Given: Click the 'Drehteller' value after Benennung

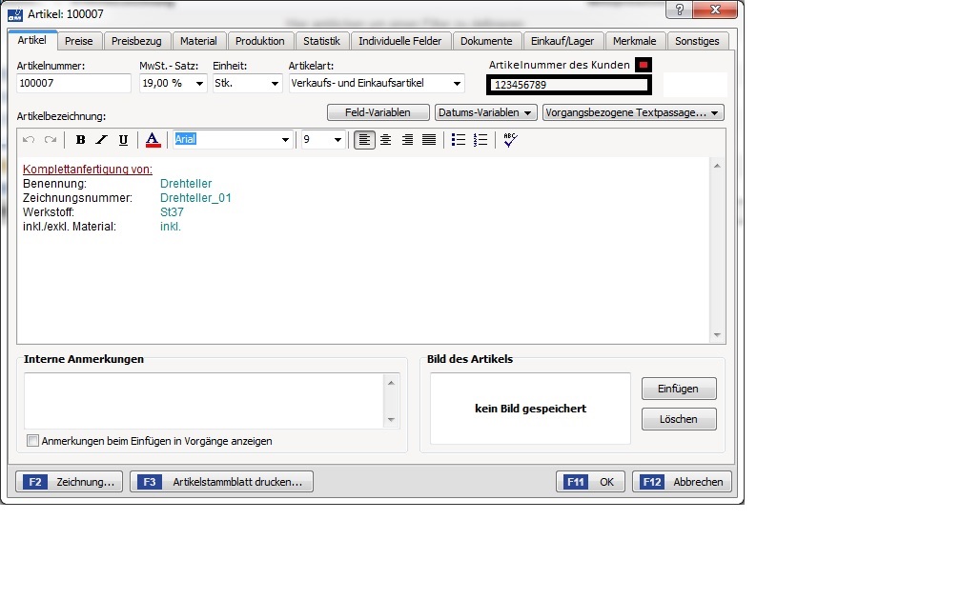Looking at the screenshot, I should pos(186,184).
